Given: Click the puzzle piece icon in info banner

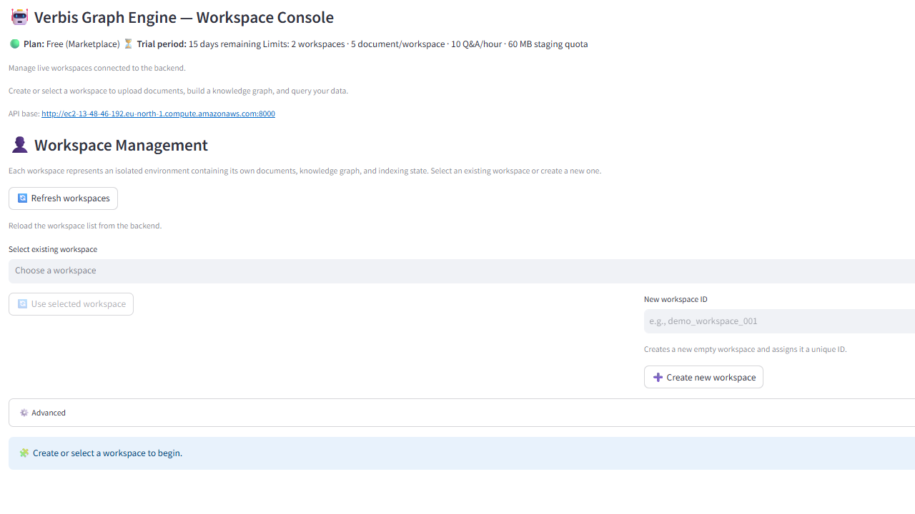Looking at the screenshot, I should pyautogui.click(x=24, y=453).
